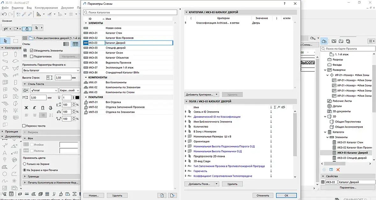Click the import schema icon in dialog
Image resolution: width=376 pixels, height=200 pixels.
coord(162,196)
